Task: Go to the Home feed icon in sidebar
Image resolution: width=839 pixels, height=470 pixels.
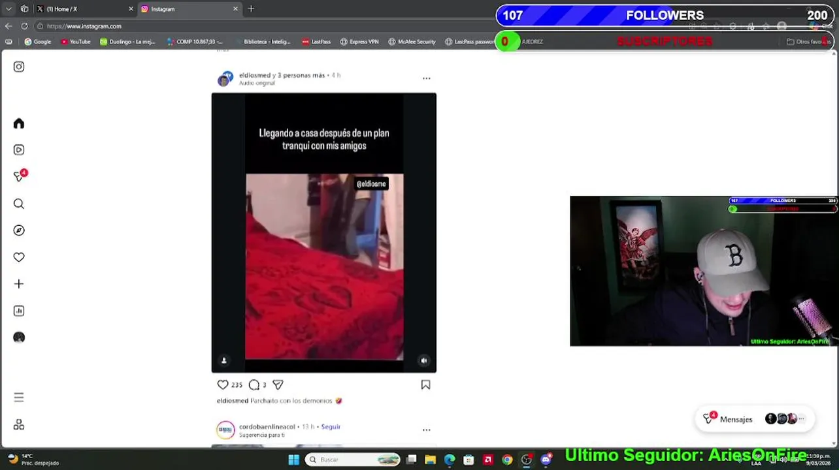Action: [x=19, y=123]
